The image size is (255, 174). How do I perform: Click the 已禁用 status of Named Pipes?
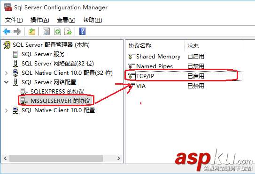click(196, 66)
